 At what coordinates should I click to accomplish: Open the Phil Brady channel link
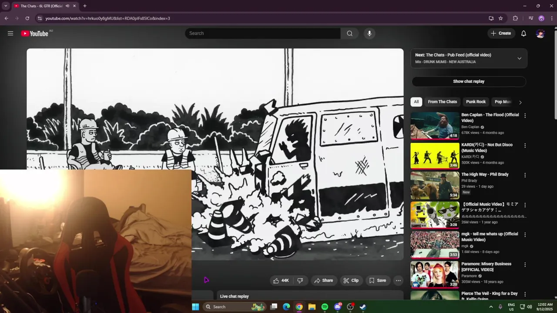[x=469, y=180]
